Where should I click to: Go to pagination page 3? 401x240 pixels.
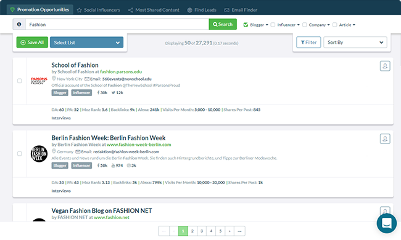tap(202, 231)
